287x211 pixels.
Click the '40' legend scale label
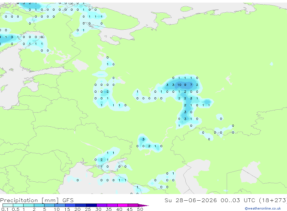(119, 209)
